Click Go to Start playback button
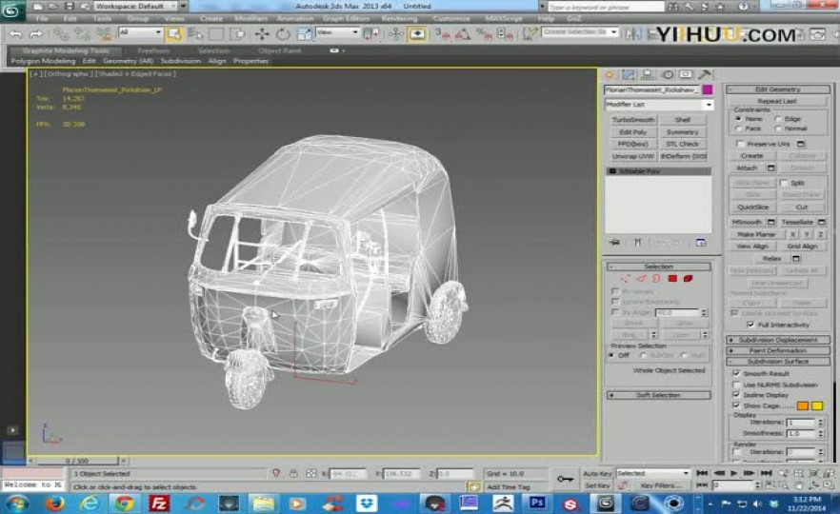Image resolution: width=840 pixels, height=514 pixels. click(x=702, y=473)
